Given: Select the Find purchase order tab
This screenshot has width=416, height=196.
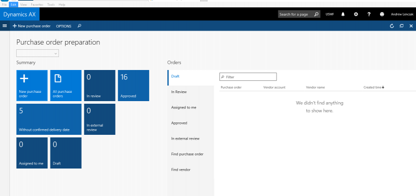Looking at the screenshot, I should click(x=190, y=154).
